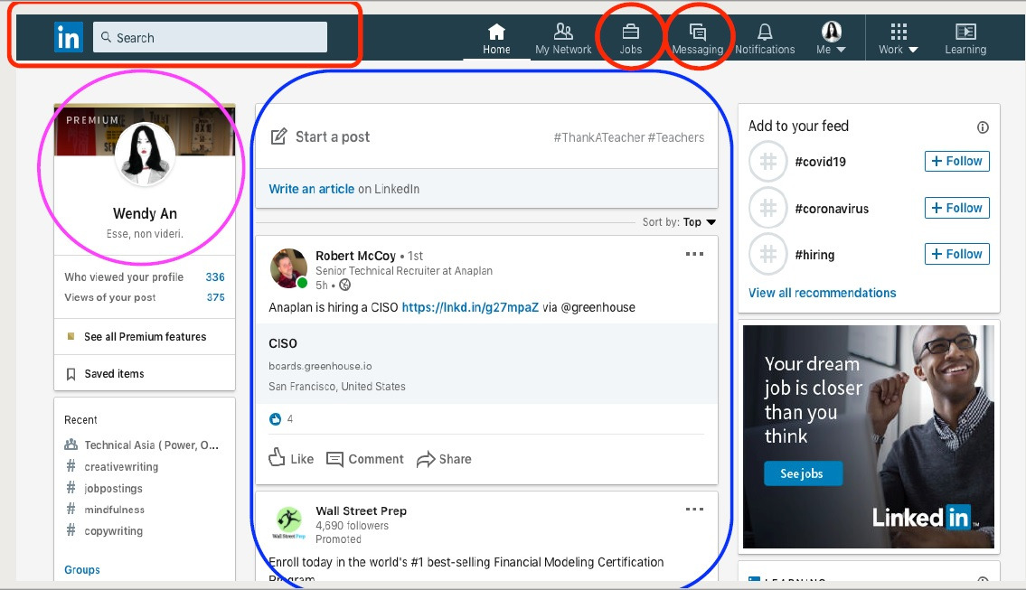Click the reactions count icon showing 4

coord(276,418)
